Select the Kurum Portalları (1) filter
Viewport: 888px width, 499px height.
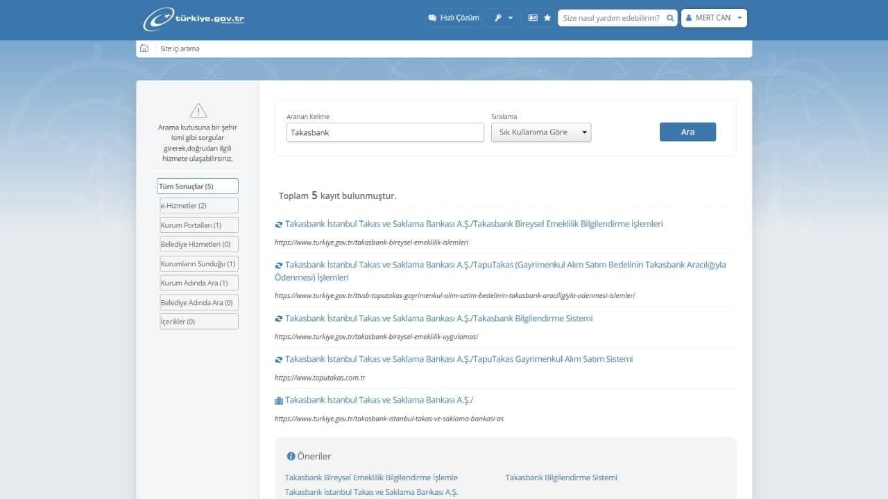pos(199,225)
